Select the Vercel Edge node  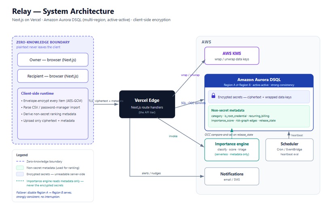point(147,104)
